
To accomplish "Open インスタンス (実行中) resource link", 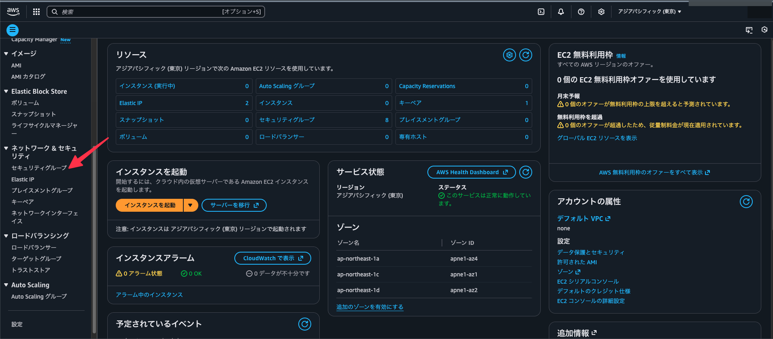I will (147, 86).
